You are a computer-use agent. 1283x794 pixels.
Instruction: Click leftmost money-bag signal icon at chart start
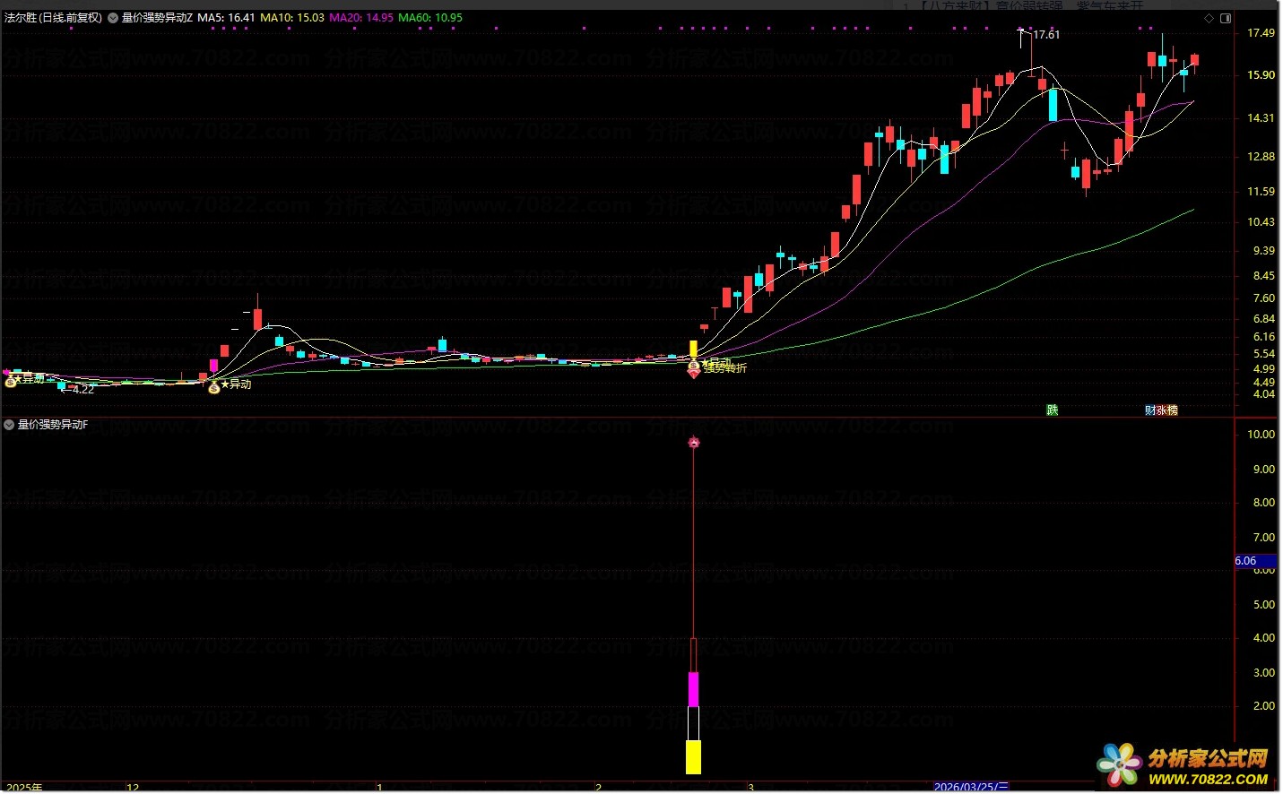[x=11, y=381]
